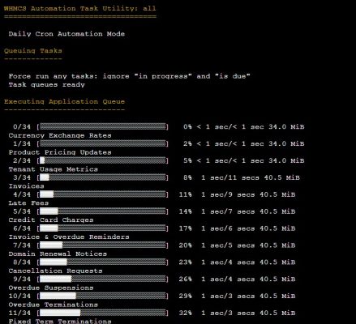Screen dimensions: 356x324
Task: Click the '8%' percentage value
Action: (187, 177)
